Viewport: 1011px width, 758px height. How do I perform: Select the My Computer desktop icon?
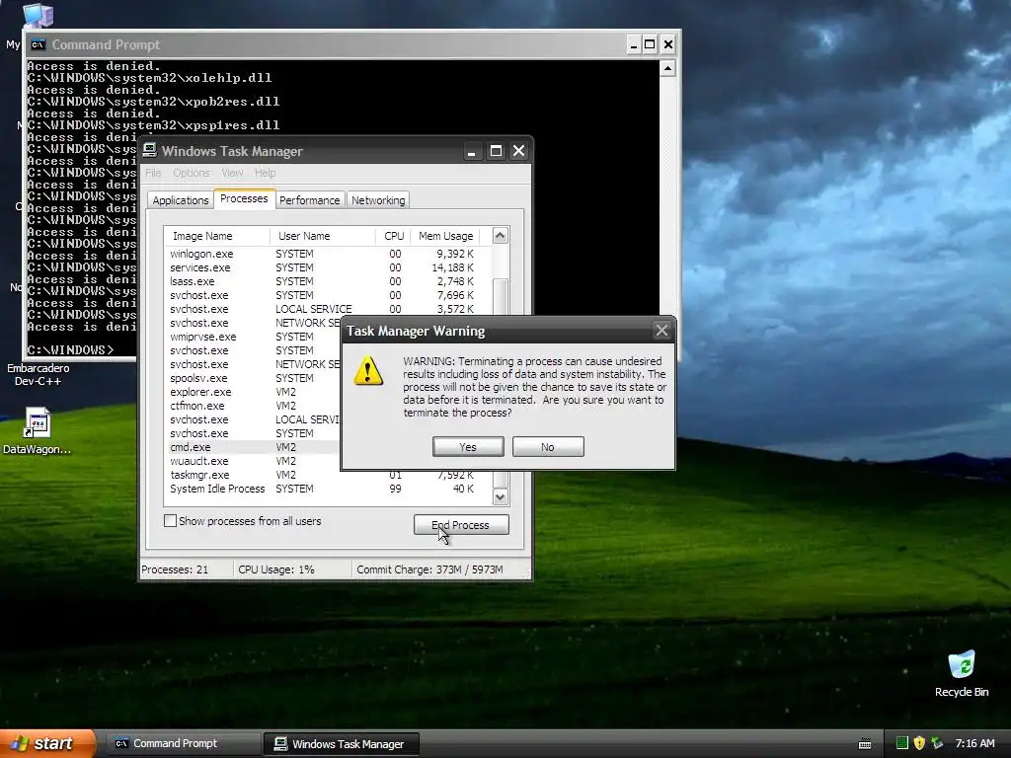point(38,15)
